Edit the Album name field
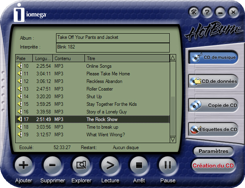245x188 pixels. (x=113, y=38)
